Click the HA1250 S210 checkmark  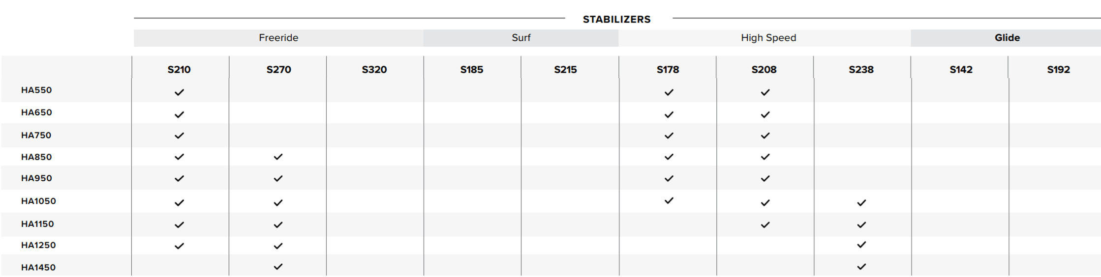pos(179,246)
